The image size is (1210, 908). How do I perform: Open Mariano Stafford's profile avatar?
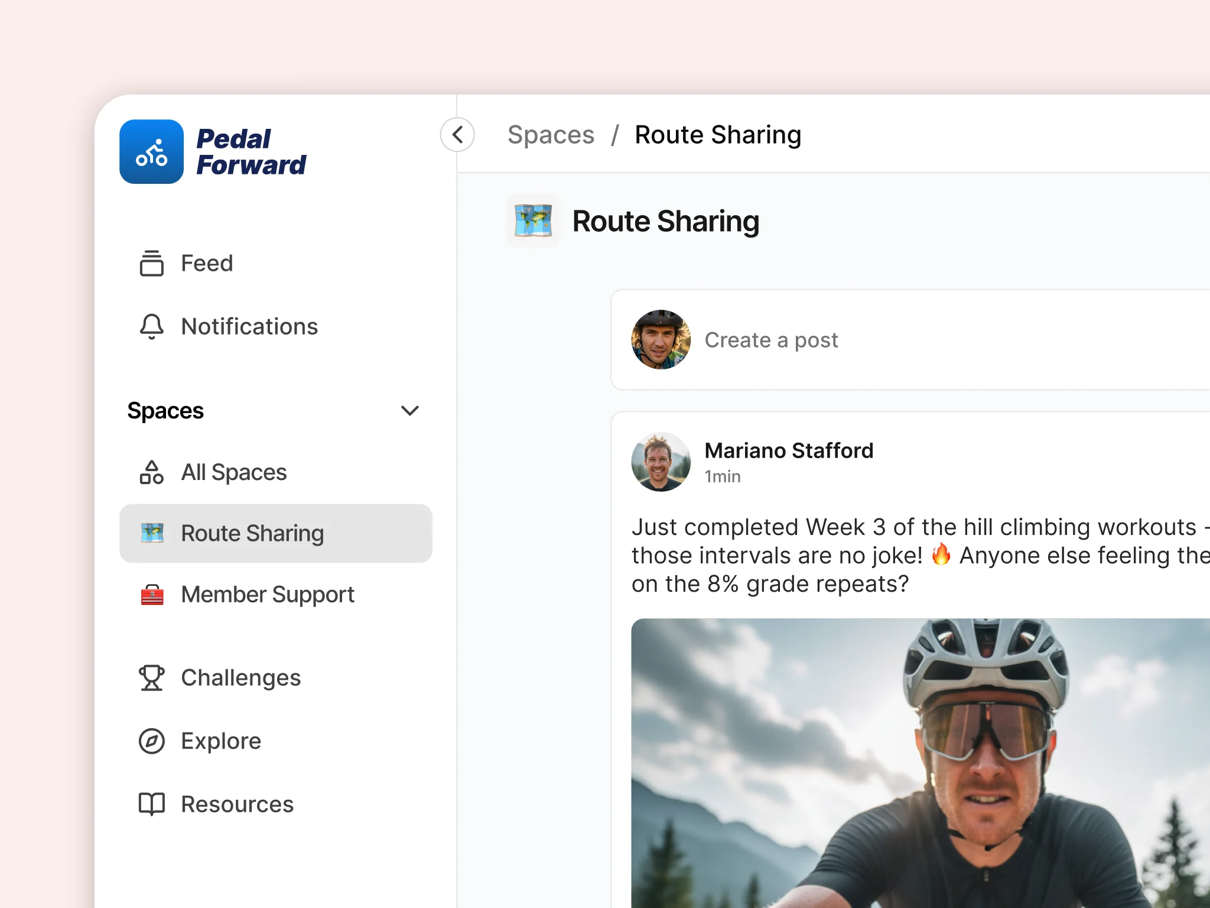tap(661, 462)
